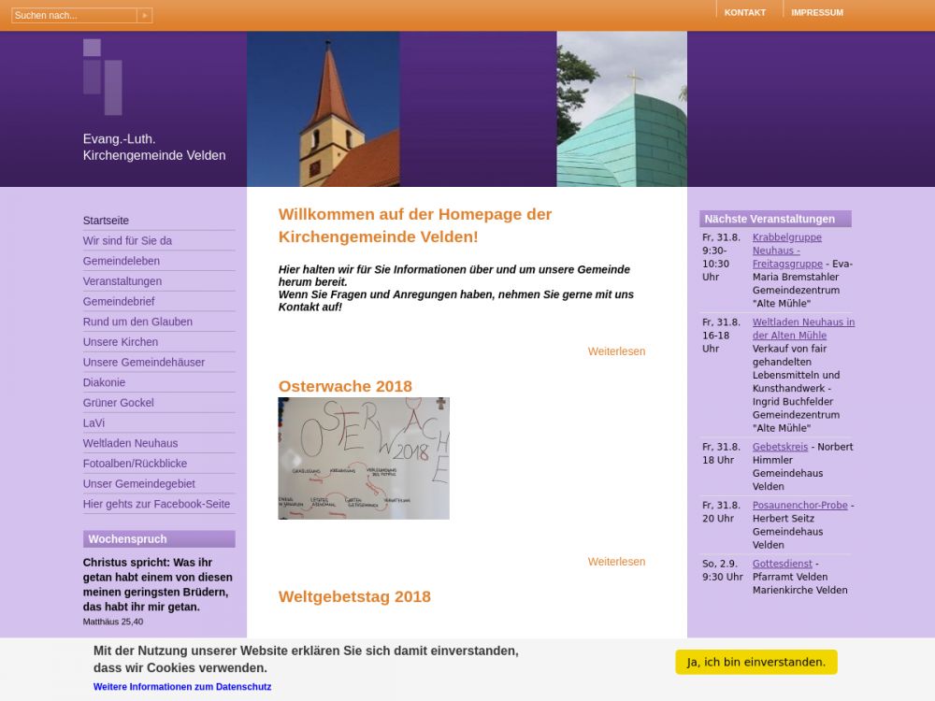Open the Impressum page

pos(816,12)
